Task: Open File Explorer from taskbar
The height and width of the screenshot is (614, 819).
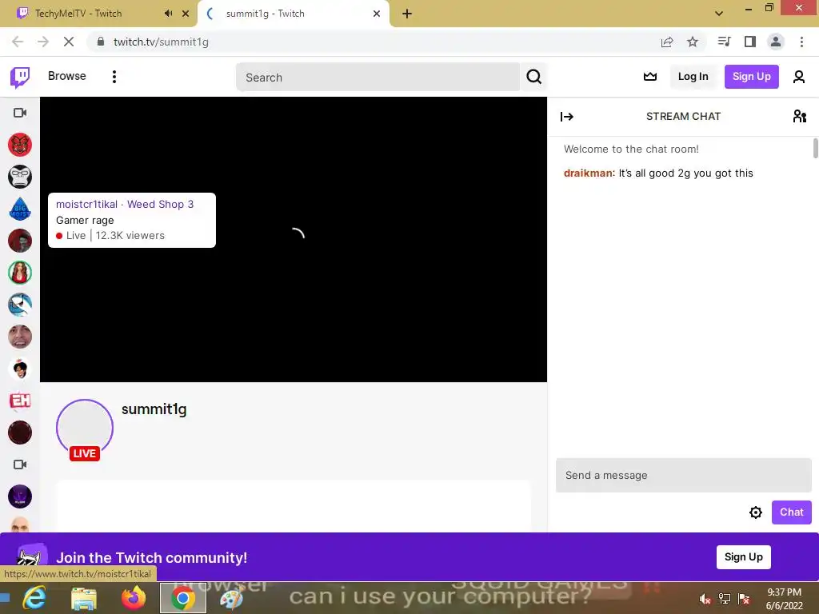Action: coord(83,598)
